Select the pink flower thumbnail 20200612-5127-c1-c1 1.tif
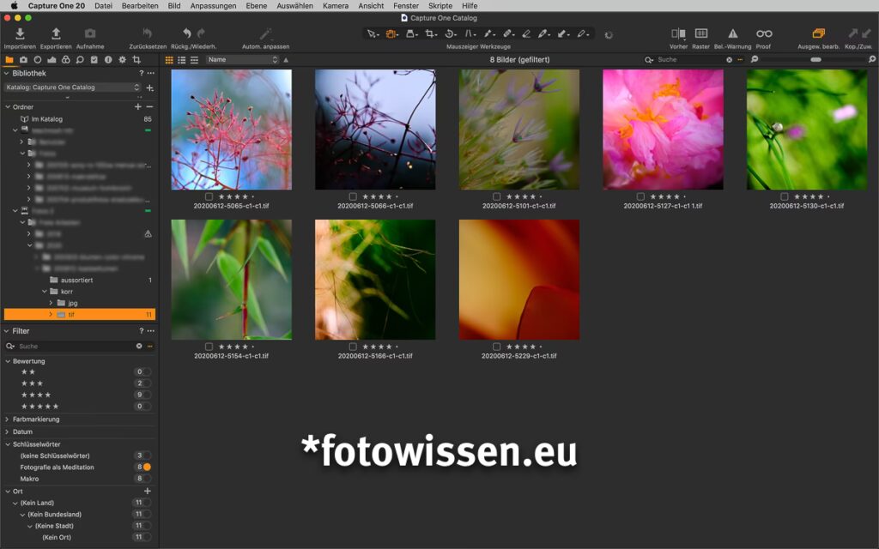This screenshot has width=879, height=549. click(663, 130)
